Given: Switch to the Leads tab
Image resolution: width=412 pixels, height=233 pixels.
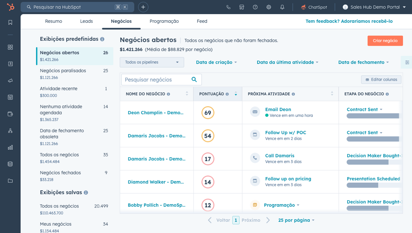Looking at the screenshot, I should [x=86, y=21].
